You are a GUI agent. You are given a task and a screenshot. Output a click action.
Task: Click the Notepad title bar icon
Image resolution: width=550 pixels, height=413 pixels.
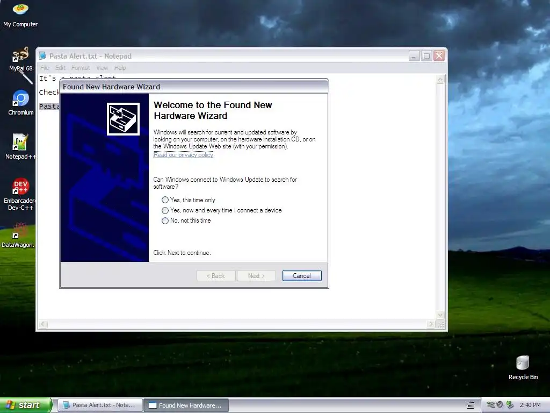click(x=43, y=56)
